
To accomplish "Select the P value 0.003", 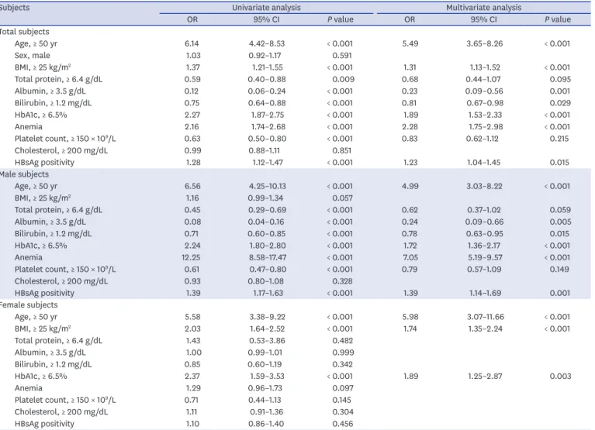I will pos(560,377).
